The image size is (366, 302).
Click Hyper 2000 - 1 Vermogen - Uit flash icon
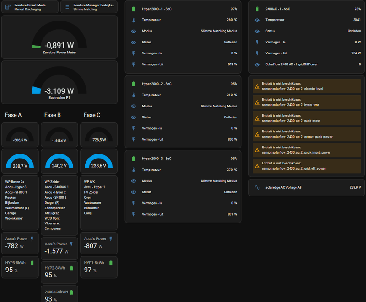point(134,64)
